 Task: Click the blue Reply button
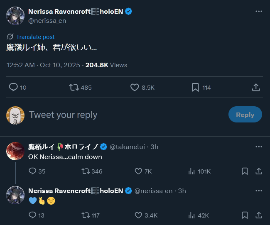point(245,115)
